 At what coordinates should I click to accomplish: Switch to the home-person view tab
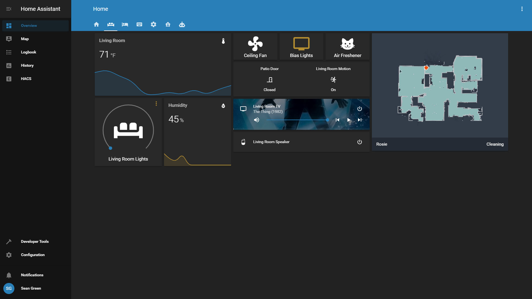(x=168, y=24)
